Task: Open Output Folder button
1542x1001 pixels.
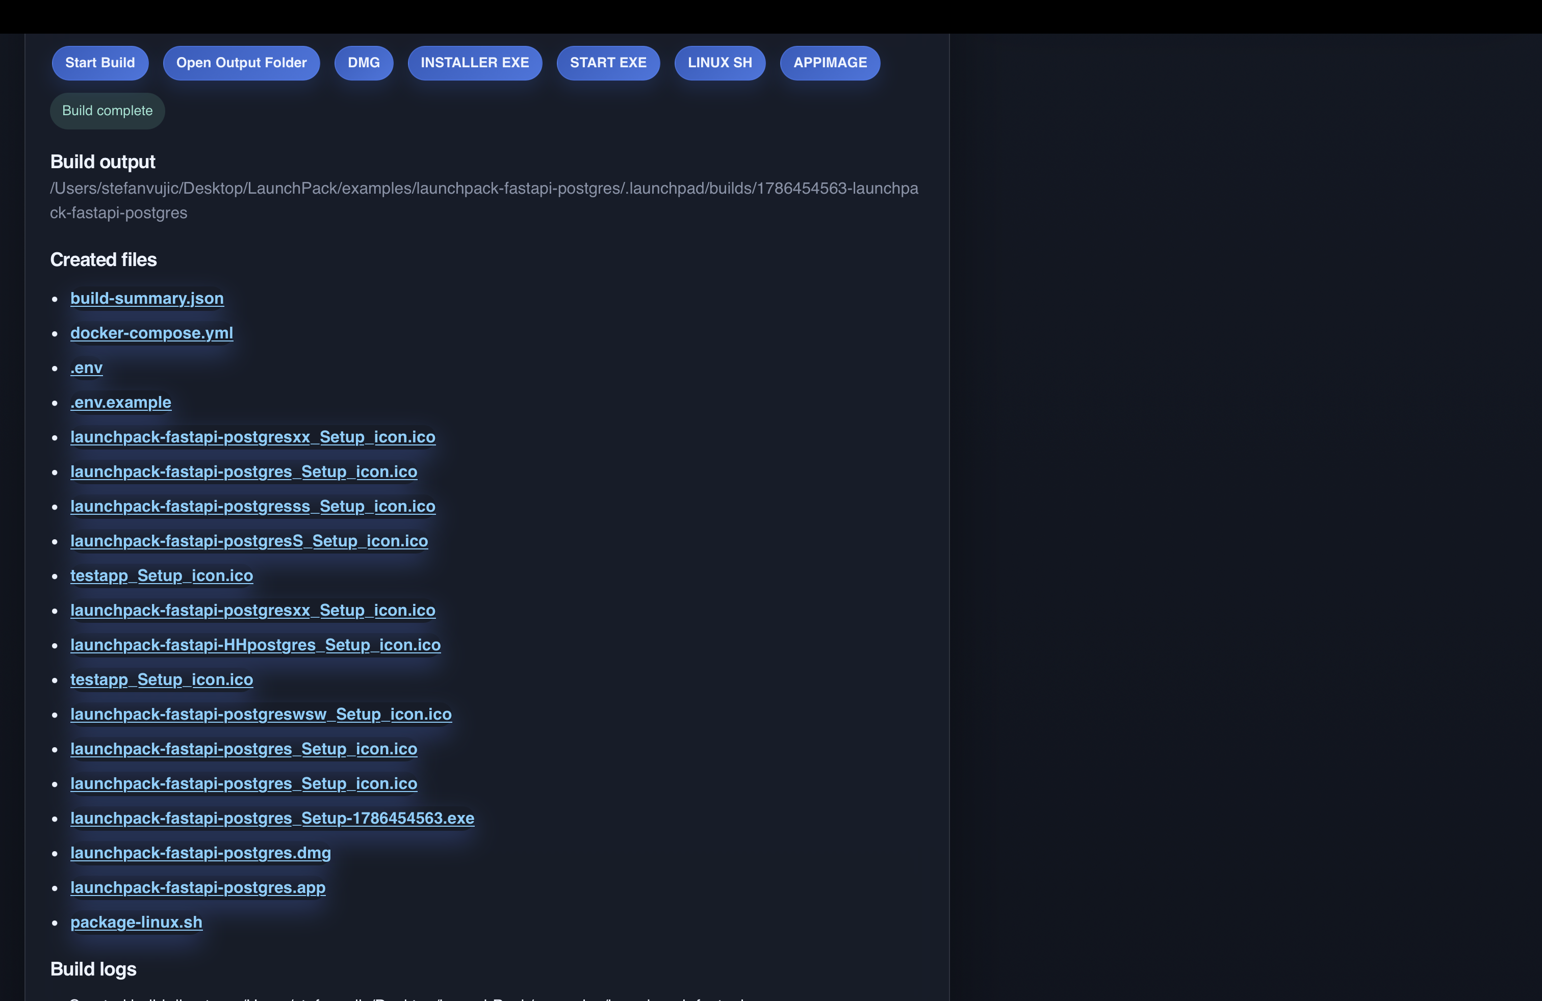Action: (241, 63)
